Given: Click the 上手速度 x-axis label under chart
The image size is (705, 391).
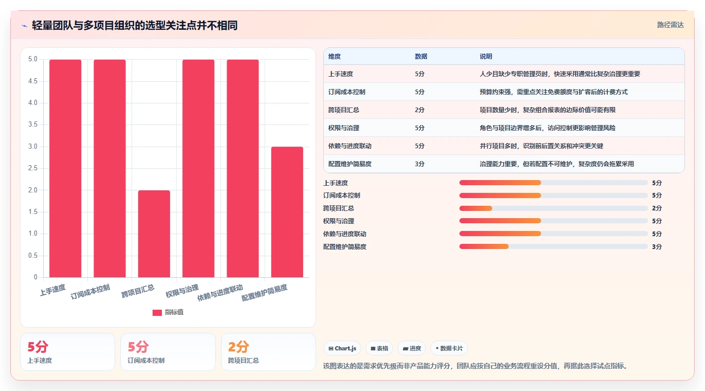Looking at the screenshot, I should tap(53, 290).
